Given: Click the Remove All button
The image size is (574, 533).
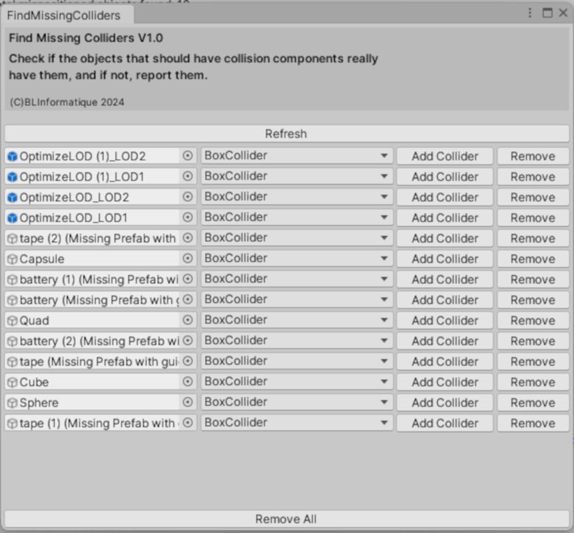Looking at the screenshot, I should [x=286, y=519].
